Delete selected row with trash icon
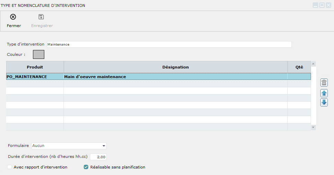Image resolution: width=334 pixels, height=175 pixels. (x=324, y=83)
